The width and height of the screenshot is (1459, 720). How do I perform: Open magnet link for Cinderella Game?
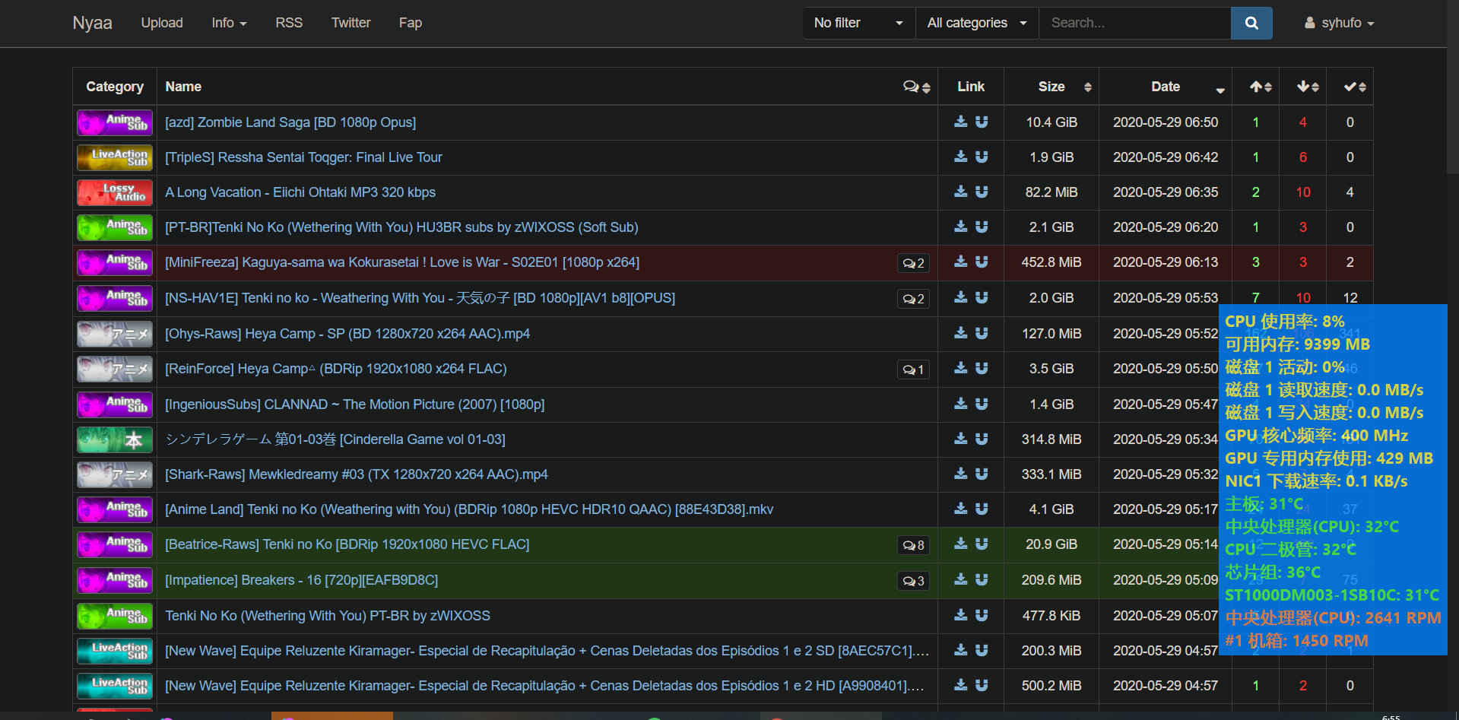pyautogui.click(x=982, y=439)
